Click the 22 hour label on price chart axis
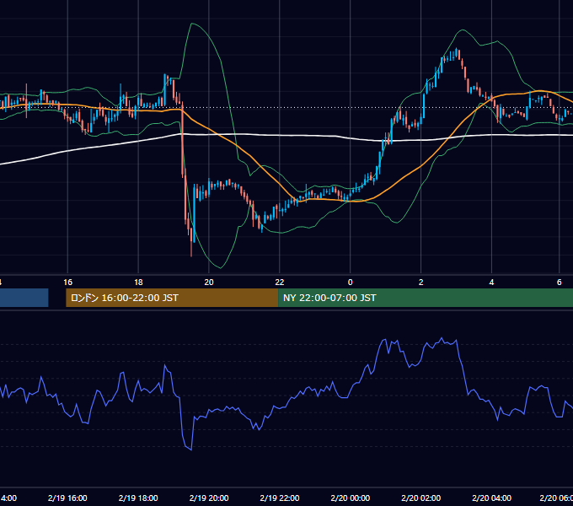The height and width of the screenshot is (506, 573). pyautogui.click(x=280, y=283)
